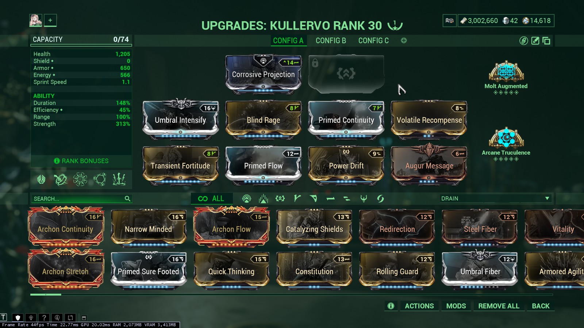Select the Umbra polarity filter icon
The width and height of the screenshot is (584, 328).
coord(364,199)
